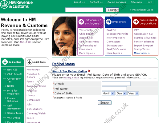Open the Self-employed link
The height and width of the screenshot is (123, 159).
88,46
